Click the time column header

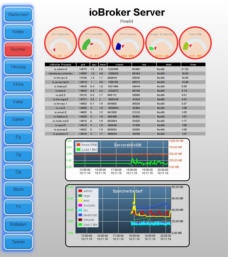(193, 65)
